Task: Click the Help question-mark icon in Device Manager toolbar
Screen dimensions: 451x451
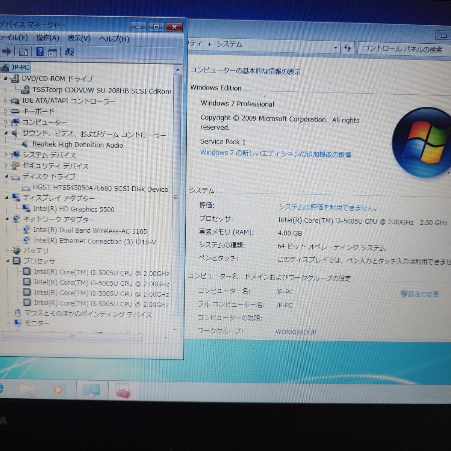Action: tap(39, 51)
